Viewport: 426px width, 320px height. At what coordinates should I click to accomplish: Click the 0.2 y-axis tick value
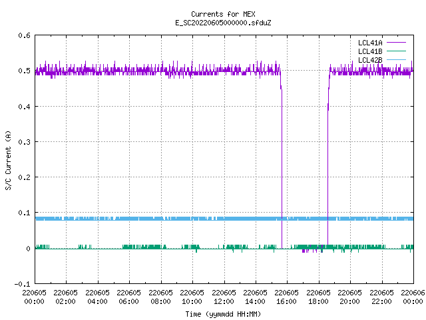pyautogui.click(x=24, y=177)
